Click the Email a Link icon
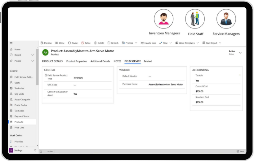The image size is (254, 161). pos(142,43)
